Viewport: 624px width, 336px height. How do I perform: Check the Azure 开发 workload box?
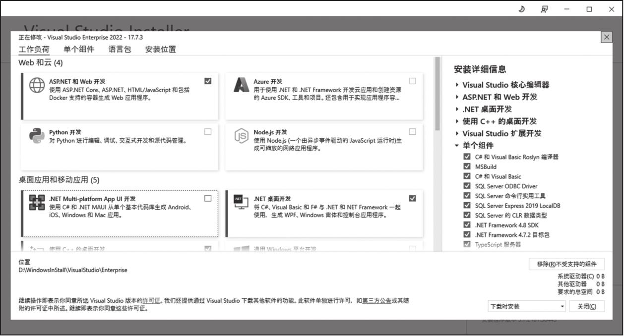coord(413,81)
